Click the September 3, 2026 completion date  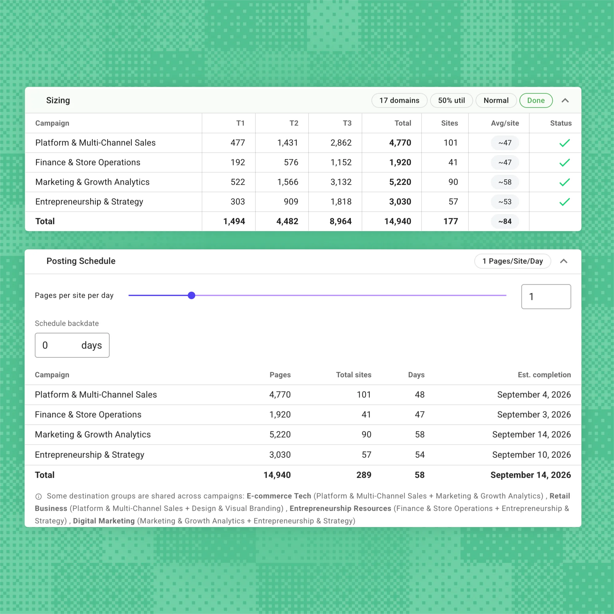tap(534, 415)
